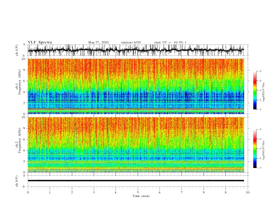Screen dimensions: 279x216
Task: Click the "ch.3(V)" axis label
Action: (x=17, y=181)
